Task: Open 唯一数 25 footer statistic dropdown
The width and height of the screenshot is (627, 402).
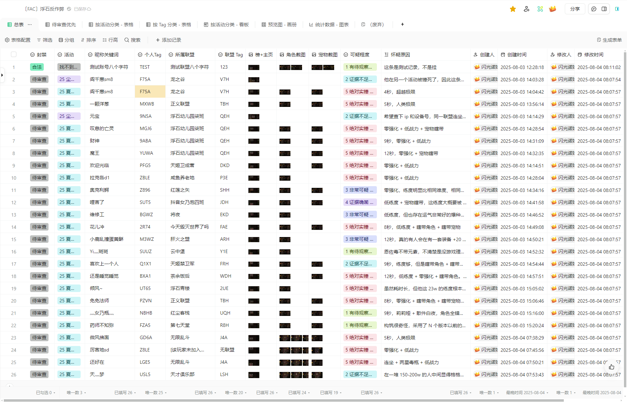Action: (x=156, y=393)
